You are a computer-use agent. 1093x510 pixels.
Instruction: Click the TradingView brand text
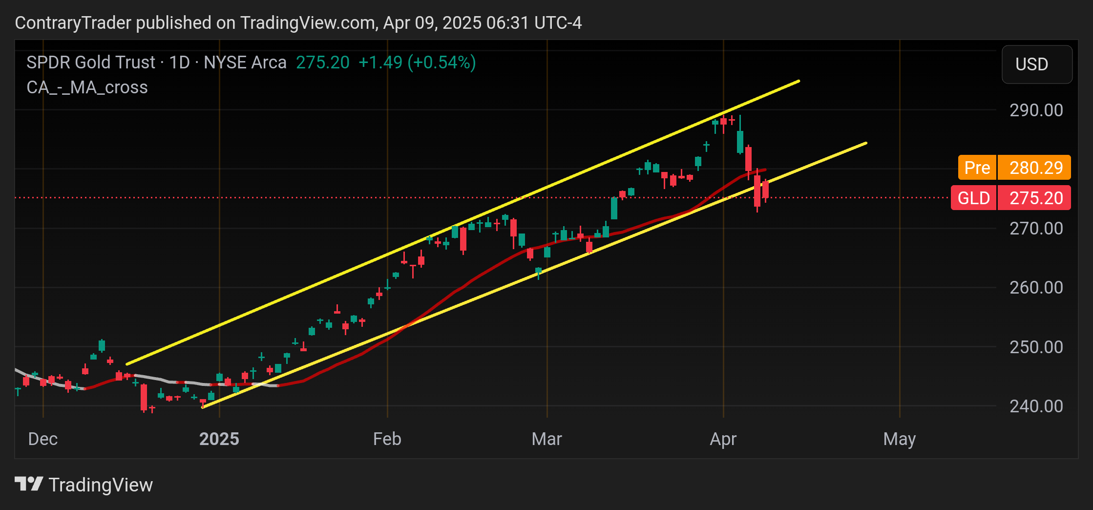[101, 485]
